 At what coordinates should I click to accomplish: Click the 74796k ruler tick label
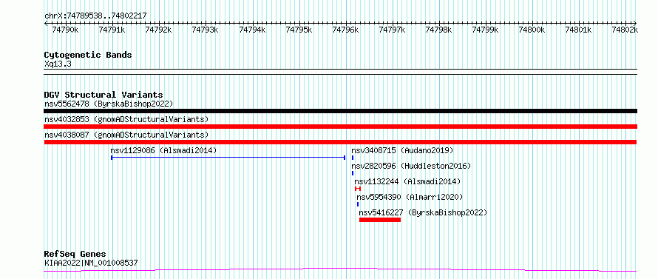coord(345,30)
